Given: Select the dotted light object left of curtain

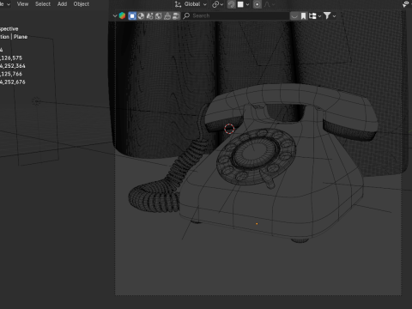Looking at the screenshot, I should [36, 101].
